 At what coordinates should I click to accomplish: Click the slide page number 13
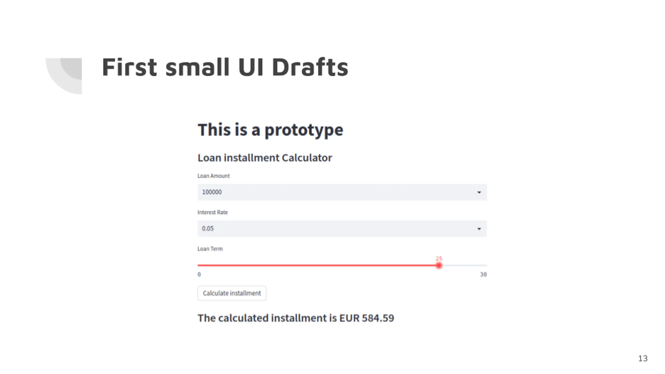point(643,358)
